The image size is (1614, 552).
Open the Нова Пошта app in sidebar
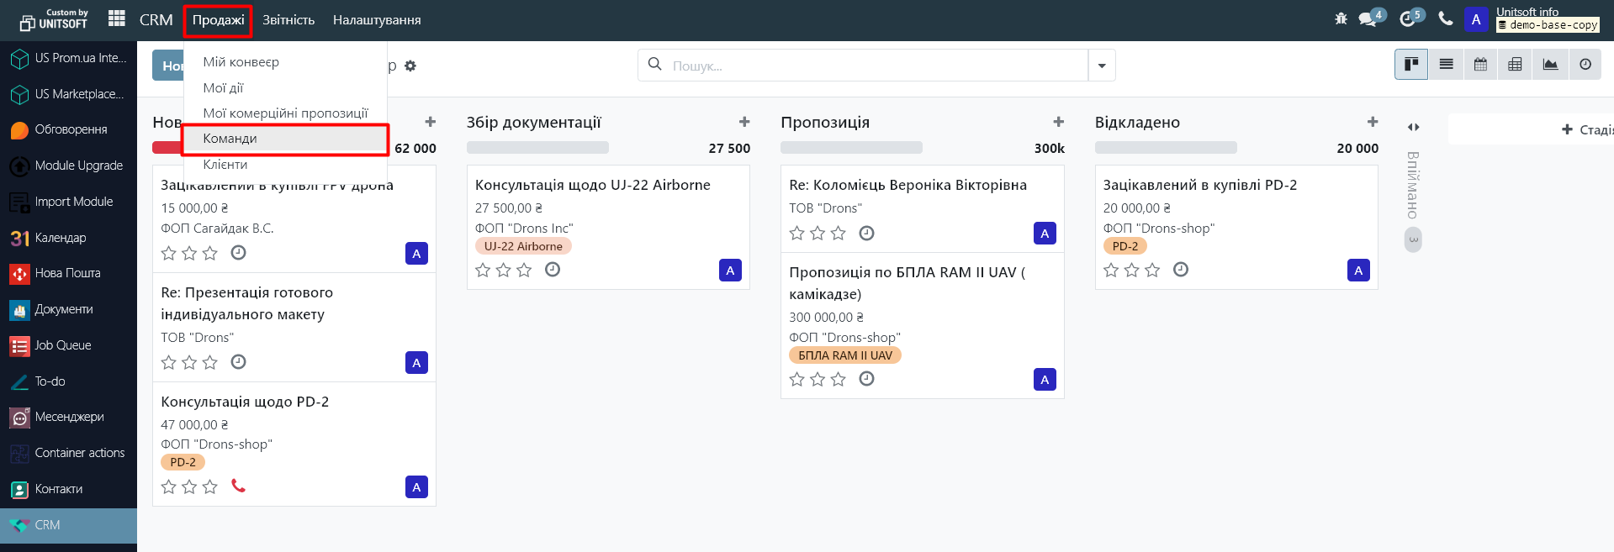(x=68, y=273)
